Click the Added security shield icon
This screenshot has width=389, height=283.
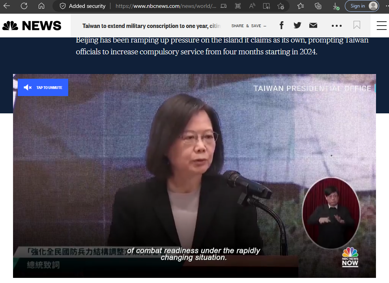[x=63, y=6]
